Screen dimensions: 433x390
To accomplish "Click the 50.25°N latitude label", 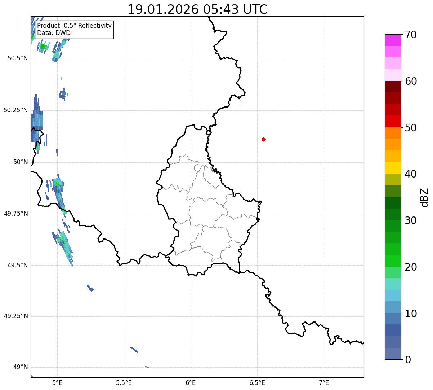I will [x=16, y=110].
